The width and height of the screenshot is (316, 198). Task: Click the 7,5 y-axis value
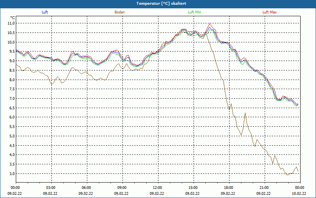[x=12, y=89]
